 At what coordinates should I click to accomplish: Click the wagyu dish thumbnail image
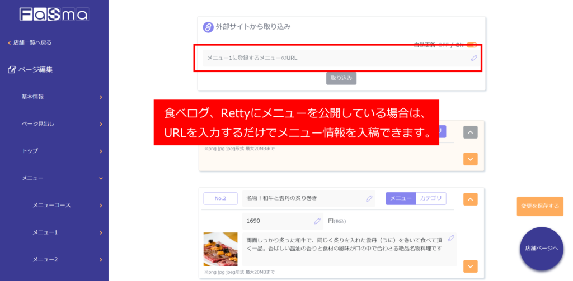point(220,249)
